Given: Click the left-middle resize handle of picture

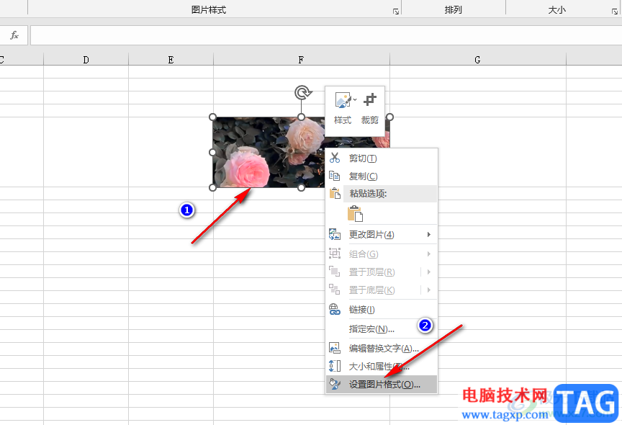Looking at the screenshot, I should pyautogui.click(x=212, y=153).
